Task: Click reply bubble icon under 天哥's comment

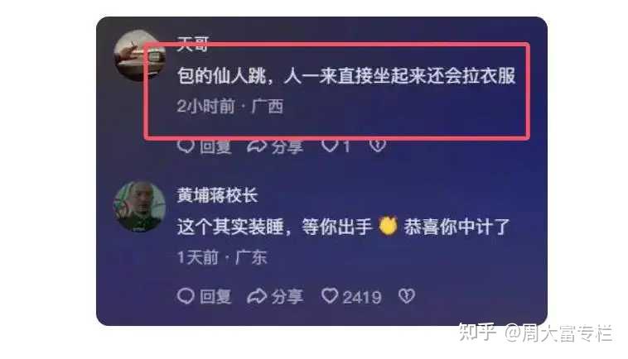Action: [x=186, y=146]
